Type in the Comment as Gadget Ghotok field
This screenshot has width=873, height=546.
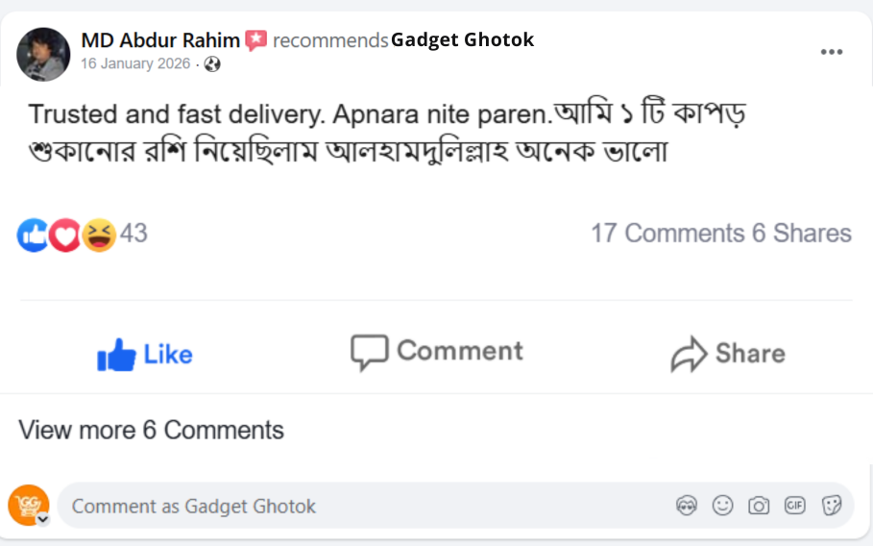click(365, 506)
